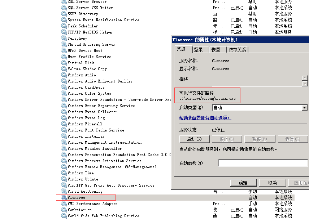Screen dimensions: 309x219
Task: 点击取消按钮
Action: pyautogui.click(x=272, y=182)
